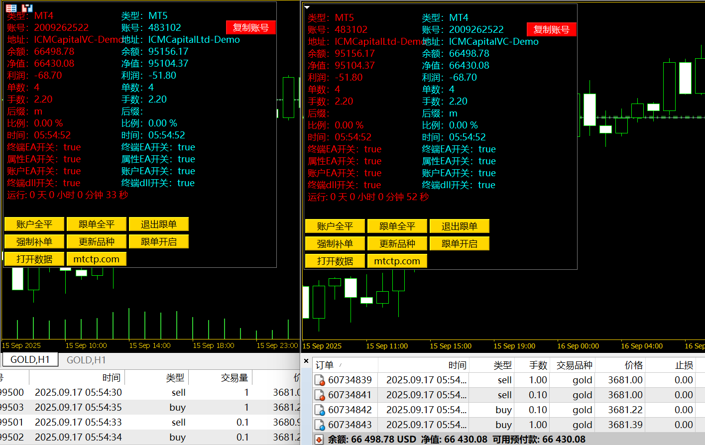This screenshot has height=445, width=705.
Task: Click the sell order icon for order 60734839
Action: (320, 380)
